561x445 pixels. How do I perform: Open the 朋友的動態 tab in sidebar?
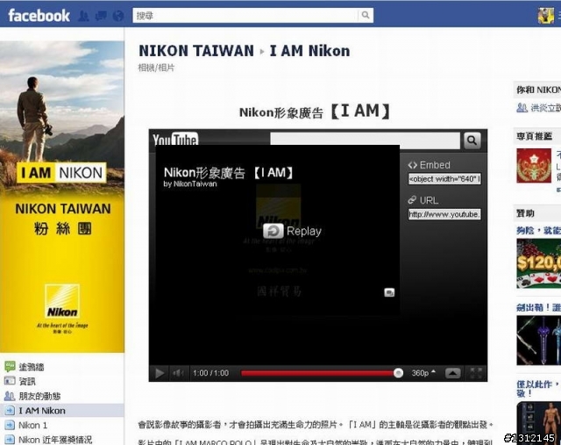[39, 396]
